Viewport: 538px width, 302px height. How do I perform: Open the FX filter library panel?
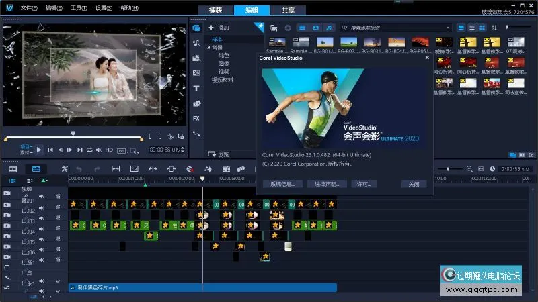196,118
